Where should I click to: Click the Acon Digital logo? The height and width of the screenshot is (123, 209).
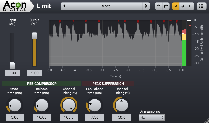(x=15, y=6)
